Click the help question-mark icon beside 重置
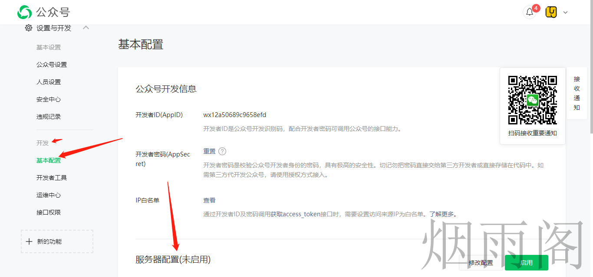 222,151
